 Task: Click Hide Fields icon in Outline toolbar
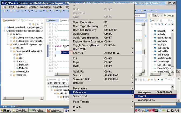click(162, 24)
